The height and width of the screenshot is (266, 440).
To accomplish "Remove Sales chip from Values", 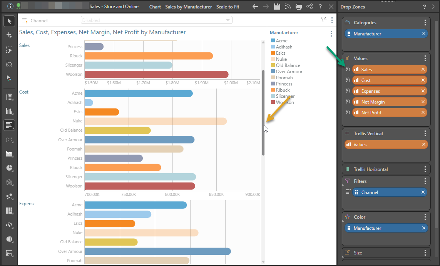I will [423, 70].
